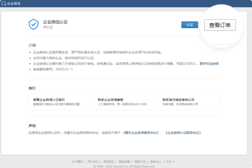Open the 更多权益说明 link
This screenshot has height=168, width=252.
(x=209, y=64)
